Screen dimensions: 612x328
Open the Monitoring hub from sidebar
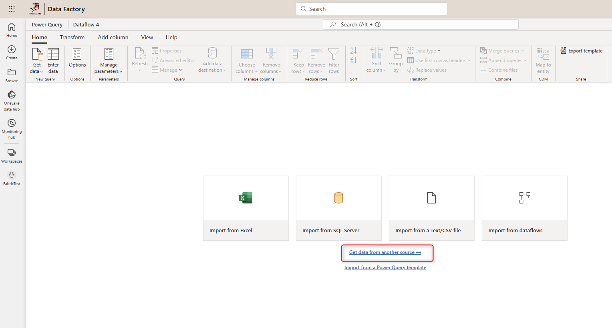[x=12, y=123]
